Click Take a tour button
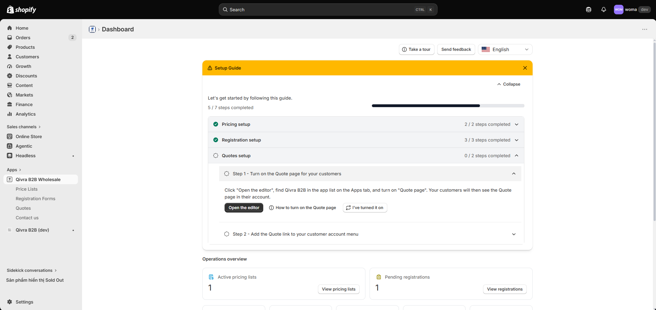This screenshot has width=656, height=310. [416, 49]
